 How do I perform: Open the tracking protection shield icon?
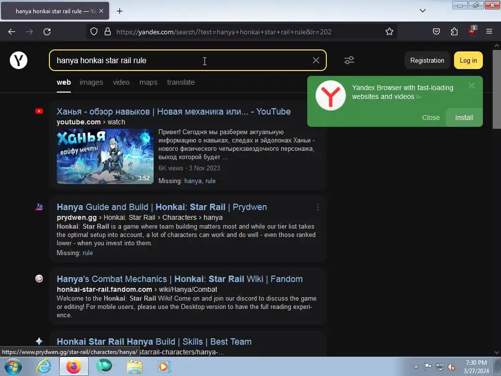(93, 32)
